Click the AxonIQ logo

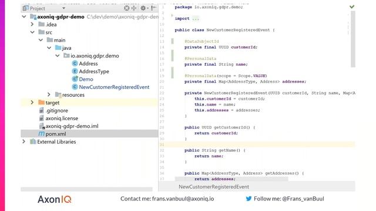55,199
